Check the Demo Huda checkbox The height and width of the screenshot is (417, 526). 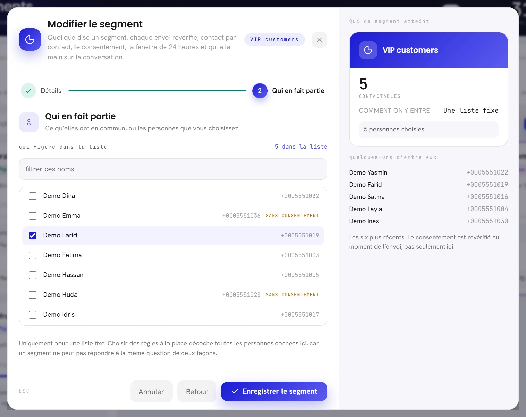point(33,295)
